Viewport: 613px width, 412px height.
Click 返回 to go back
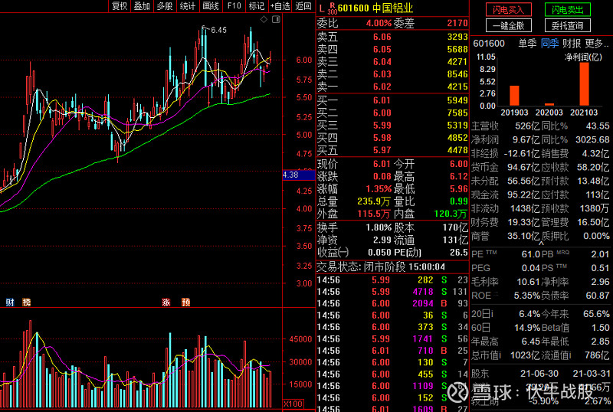[303, 6]
